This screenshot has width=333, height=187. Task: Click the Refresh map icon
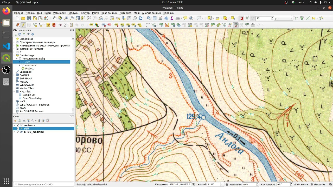point(140,18)
